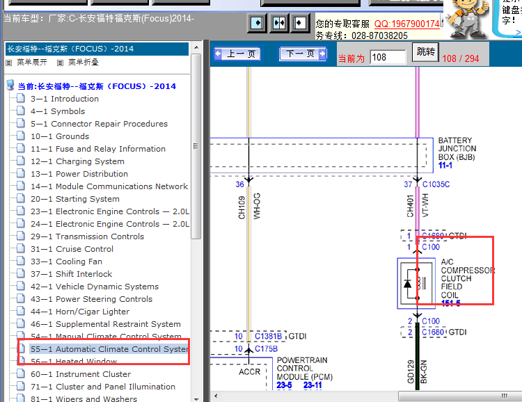Follow the 23-11 PCM page reference
Viewport: 522px width, 402px height.
(x=313, y=385)
